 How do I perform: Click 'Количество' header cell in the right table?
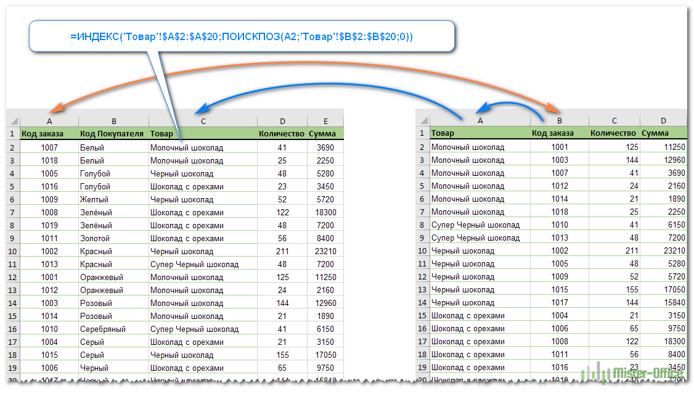(613, 133)
